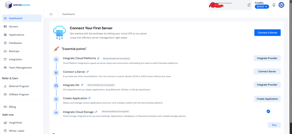This screenshot has width=292, height=134.
Task: Click Integrate Provider for Cloud Platforms
Action: 267,58
